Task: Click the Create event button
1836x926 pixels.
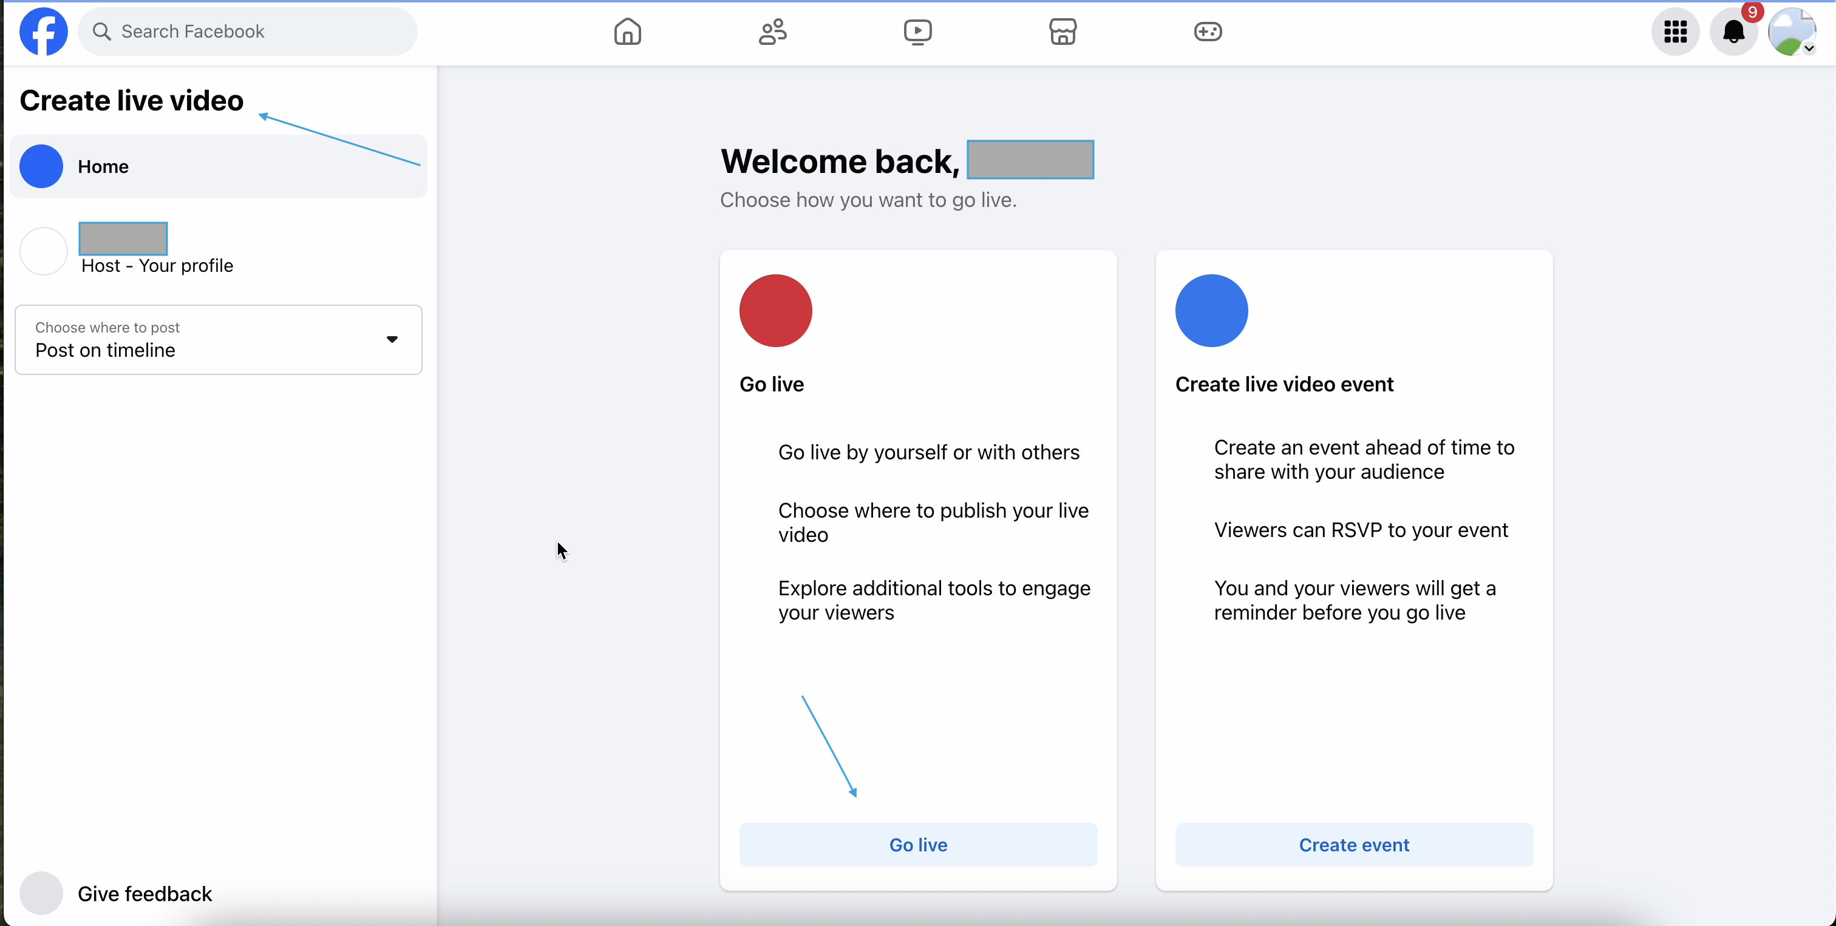Action: 1354,845
